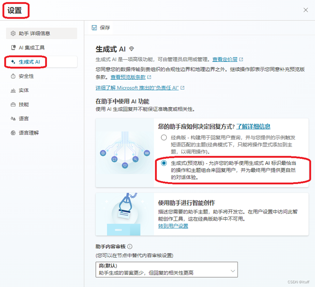This screenshot has height=287, width=315.
Task: Open 详细了解 Microsoft 推出的负责任 AI link
Action: 137,88
